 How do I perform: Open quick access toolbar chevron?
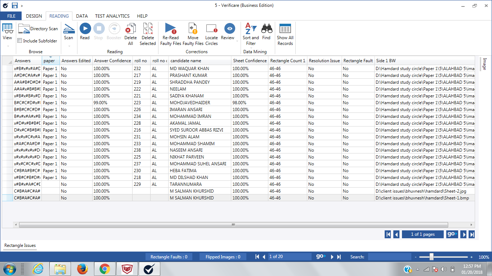coord(22,6)
